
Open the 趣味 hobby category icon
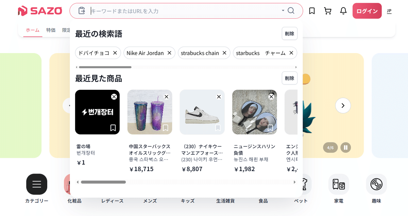pyautogui.click(x=376, y=184)
